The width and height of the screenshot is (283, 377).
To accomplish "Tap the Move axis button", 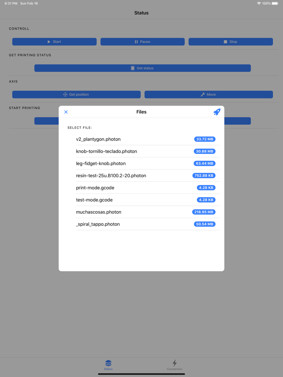I will (x=209, y=95).
